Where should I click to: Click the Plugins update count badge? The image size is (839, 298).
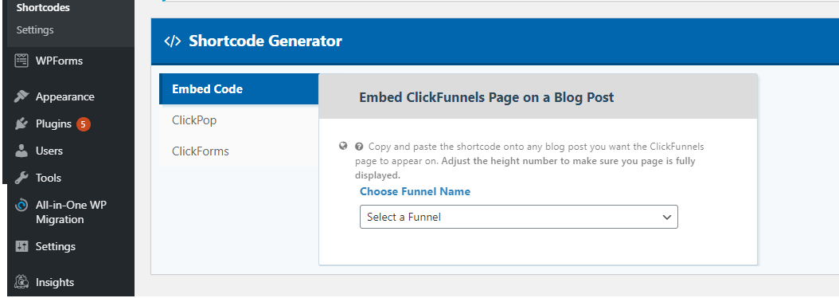pos(83,124)
